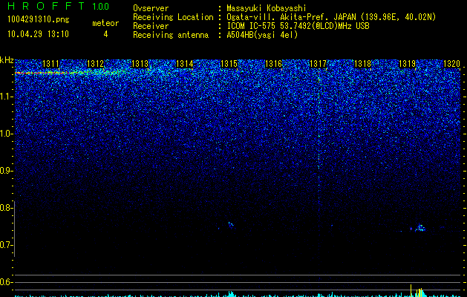Click the 1.0.0 version number
467x297 pixels.
[101, 6]
